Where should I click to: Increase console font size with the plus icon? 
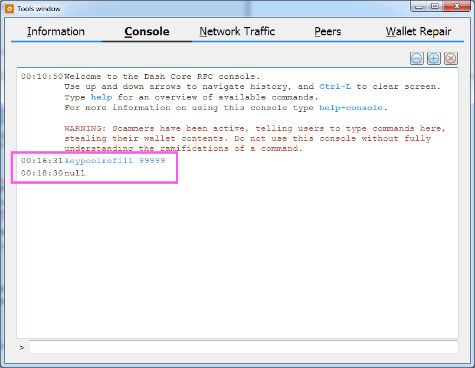tap(434, 58)
